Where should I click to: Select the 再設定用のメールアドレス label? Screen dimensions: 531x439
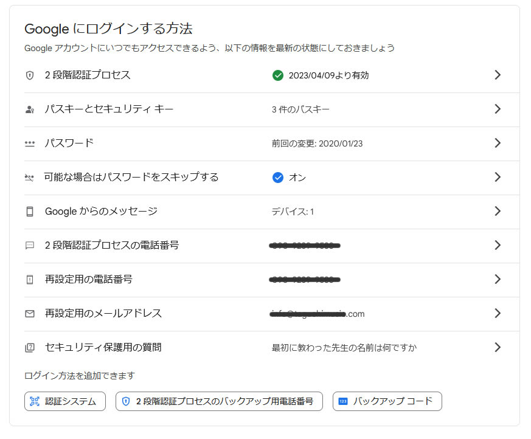[x=103, y=313]
